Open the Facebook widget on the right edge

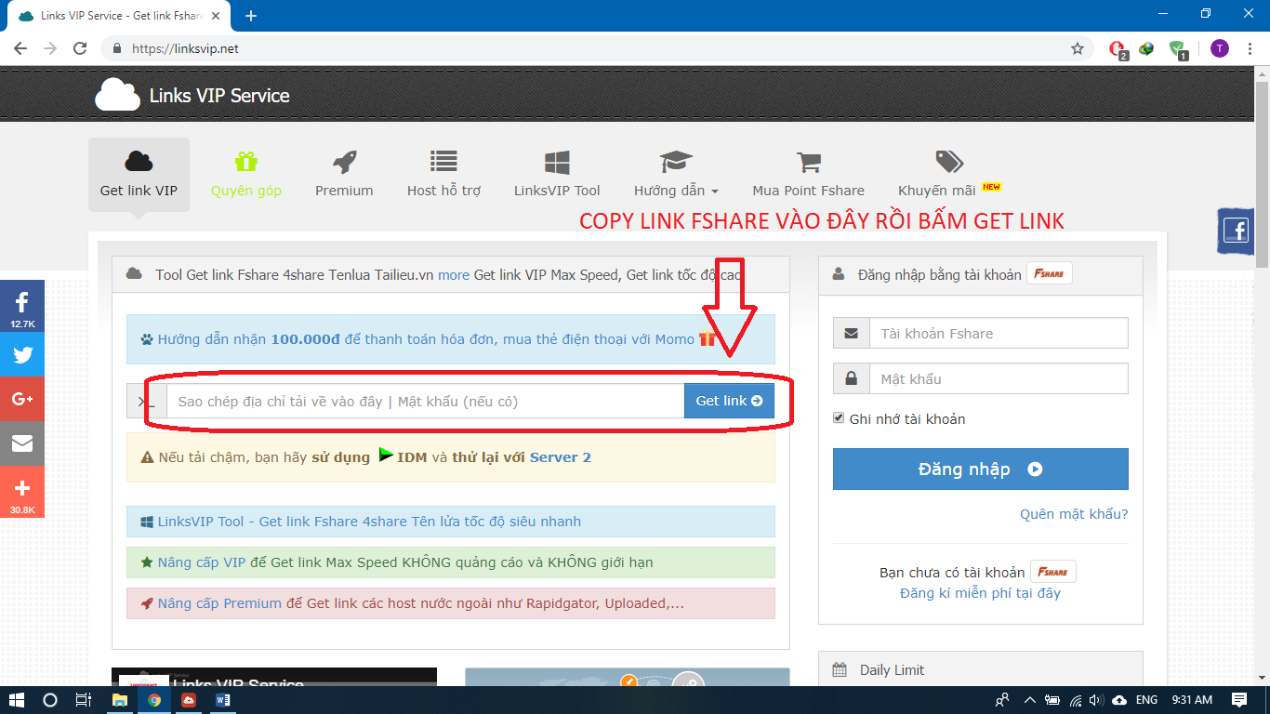(x=1236, y=231)
